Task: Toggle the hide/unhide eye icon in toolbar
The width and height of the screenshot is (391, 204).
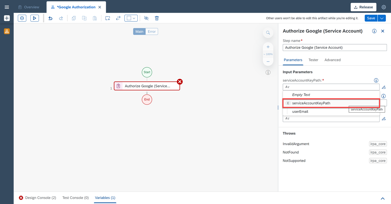Action: [146, 18]
